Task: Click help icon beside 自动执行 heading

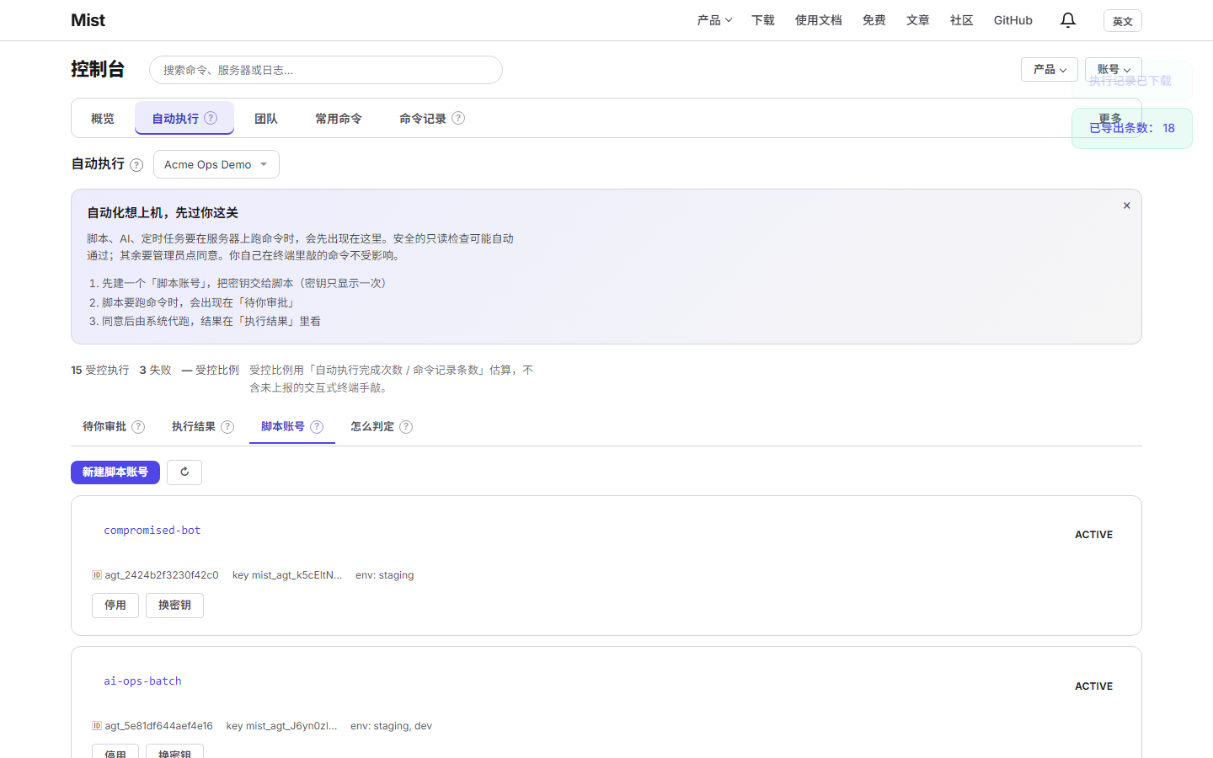Action: click(136, 165)
